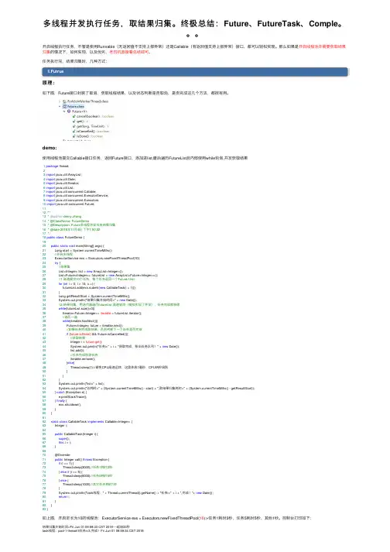Click the isDone() method icon
This screenshot has height=552, width=390.
click(74, 136)
